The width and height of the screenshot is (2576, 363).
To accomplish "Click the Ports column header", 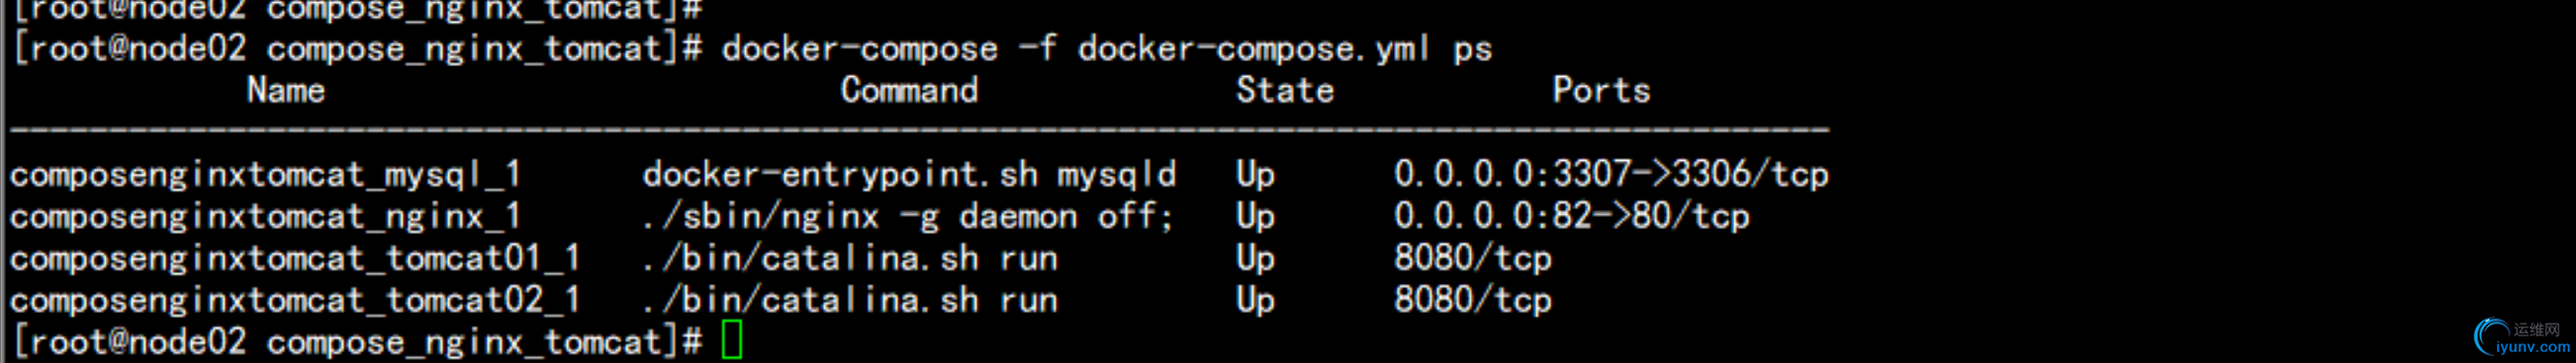I will (1601, 91).
